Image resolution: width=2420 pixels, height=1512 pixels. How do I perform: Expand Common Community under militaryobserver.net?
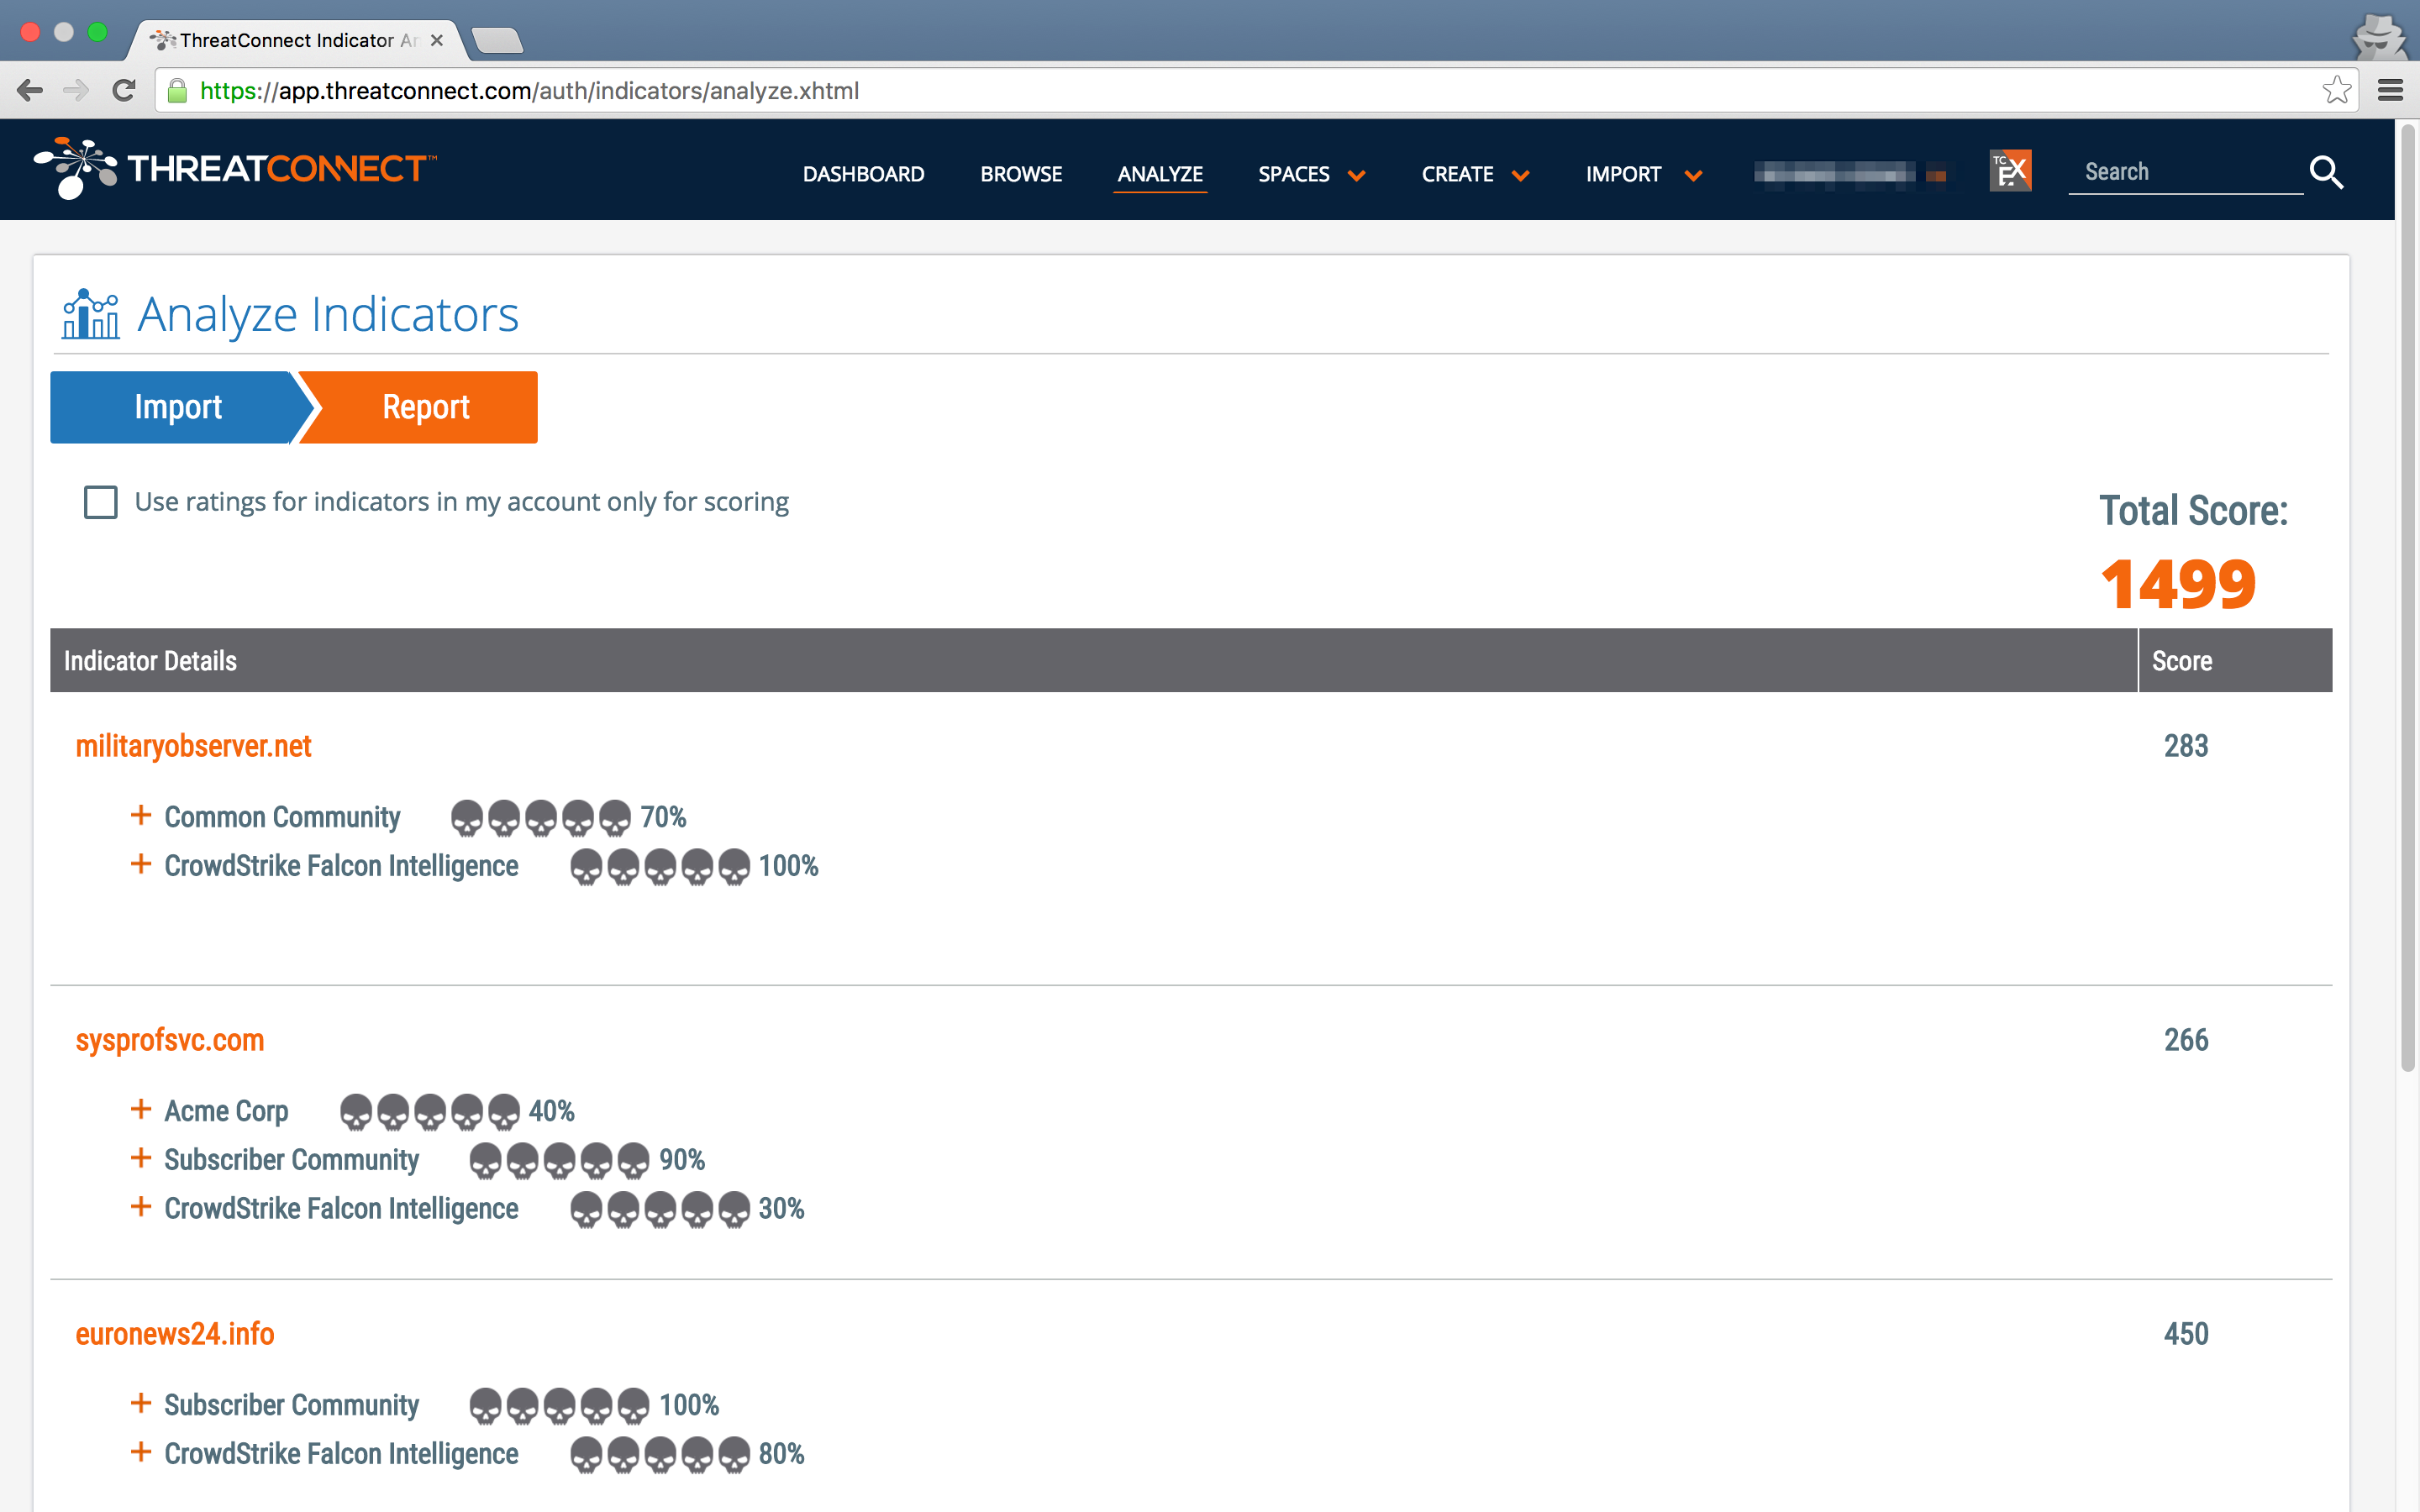tap(141, 816)
